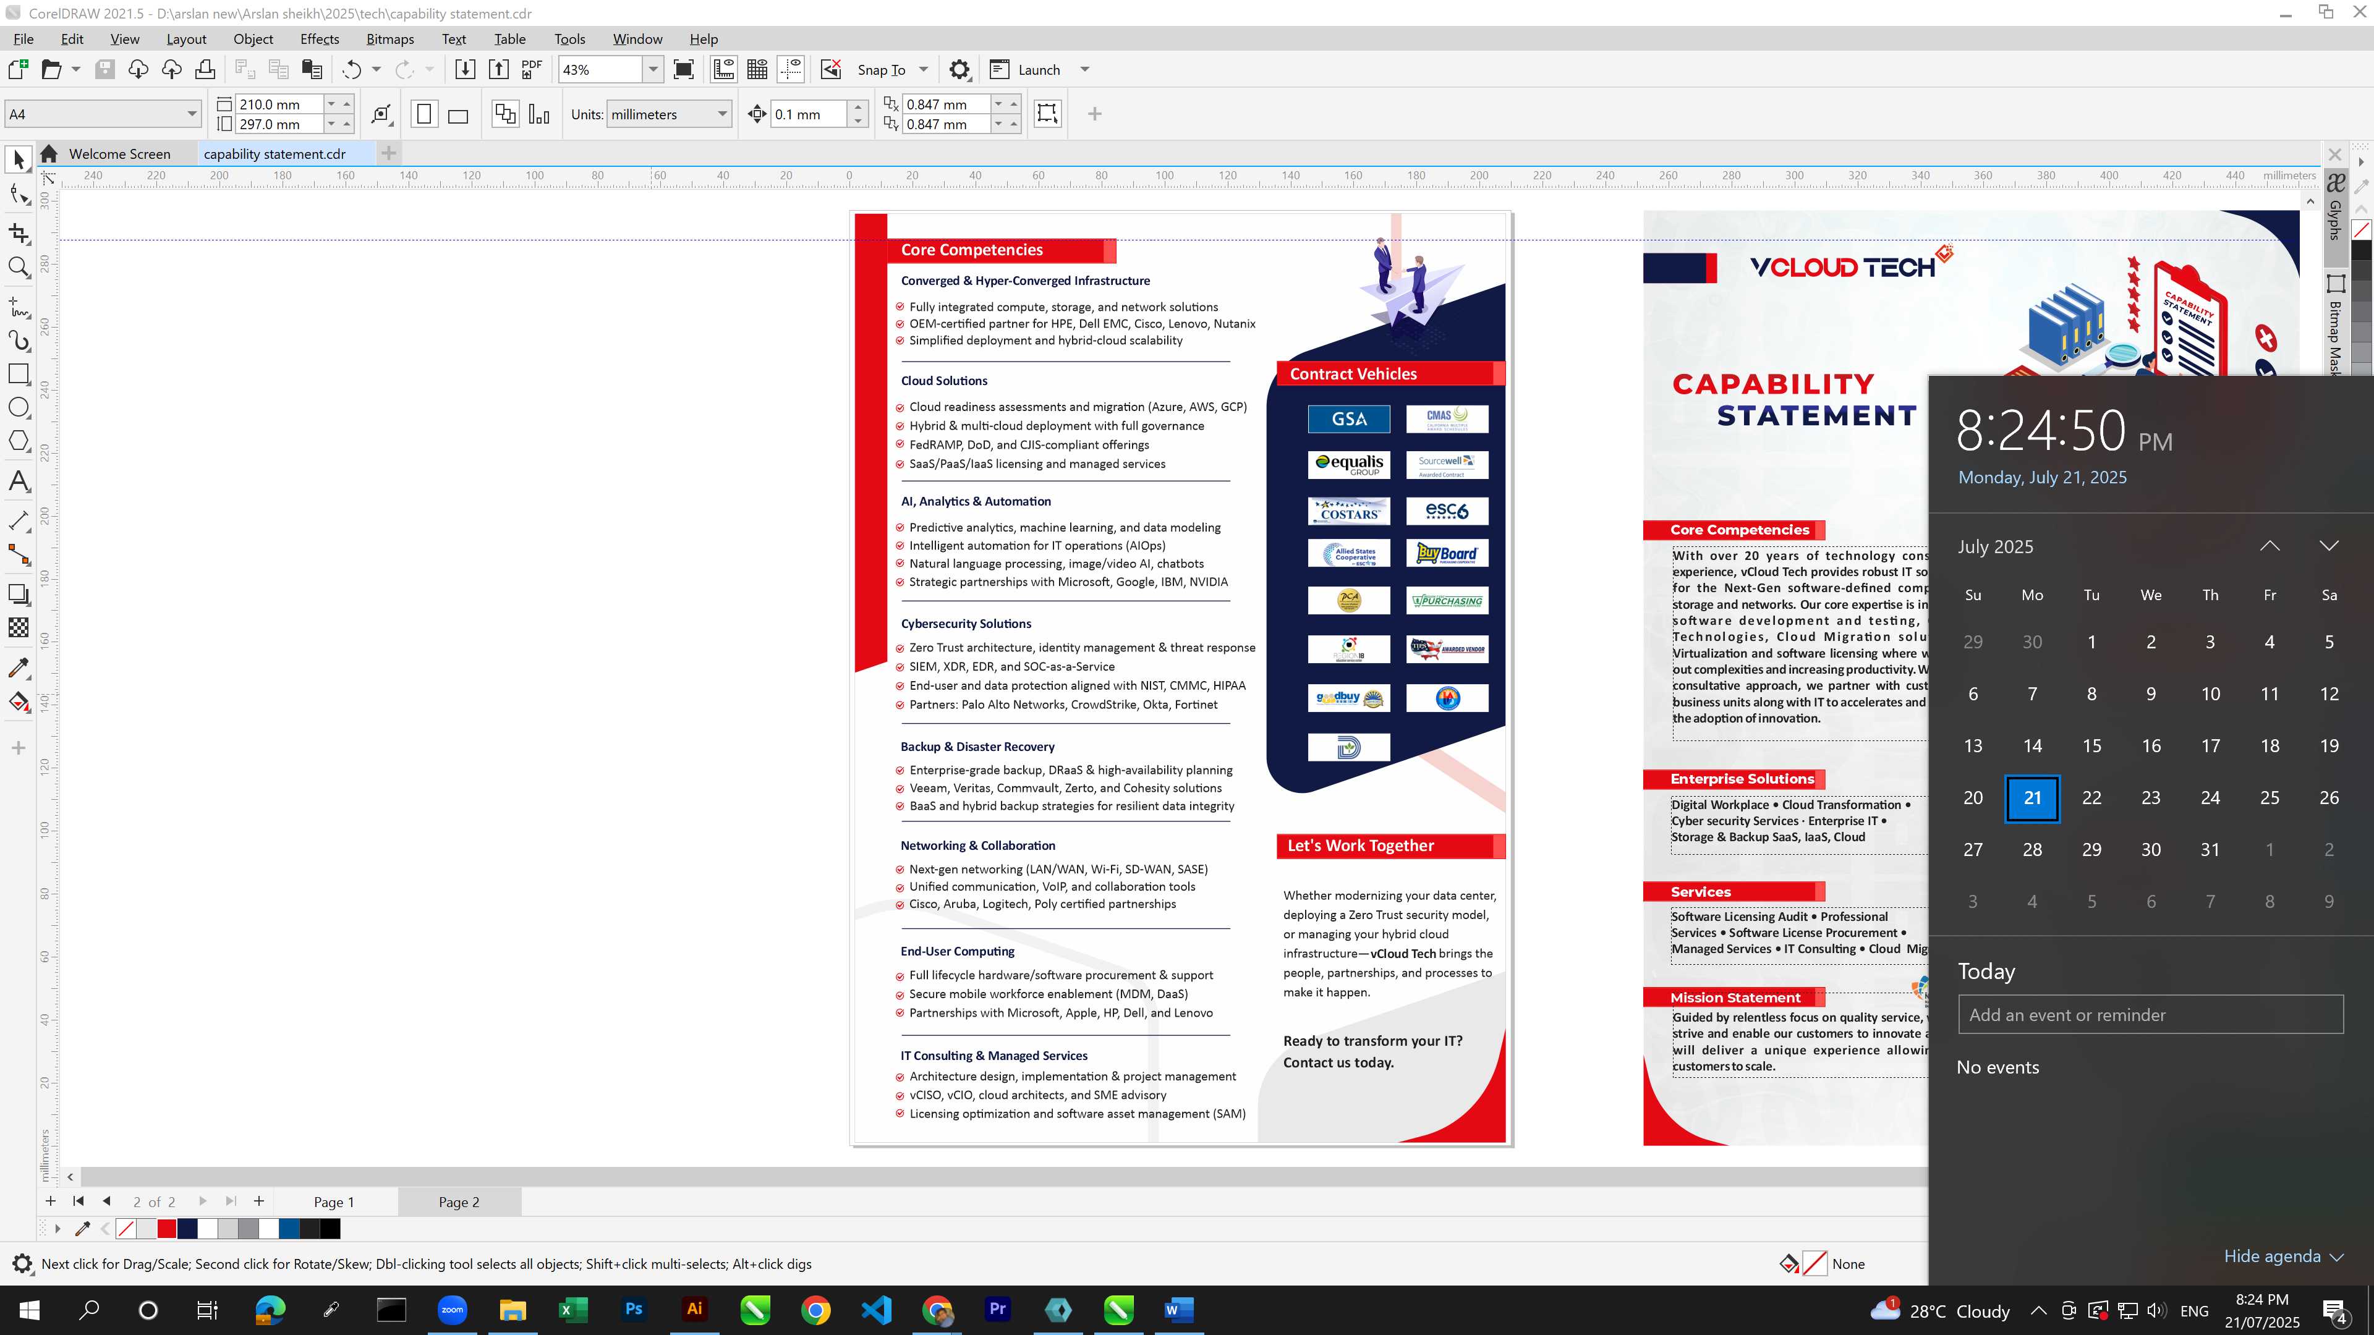Image resolution: width=2374 pixels, height=1335 pixels.
Task: Open the Bitmaps menu
Action: (x=390, y=39)
